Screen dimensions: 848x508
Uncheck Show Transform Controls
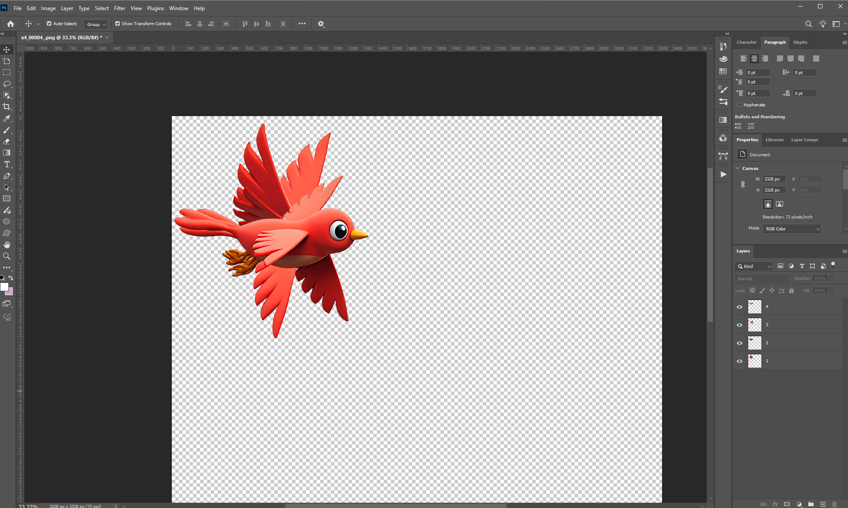pyautogui.click(x=117, y=24)
